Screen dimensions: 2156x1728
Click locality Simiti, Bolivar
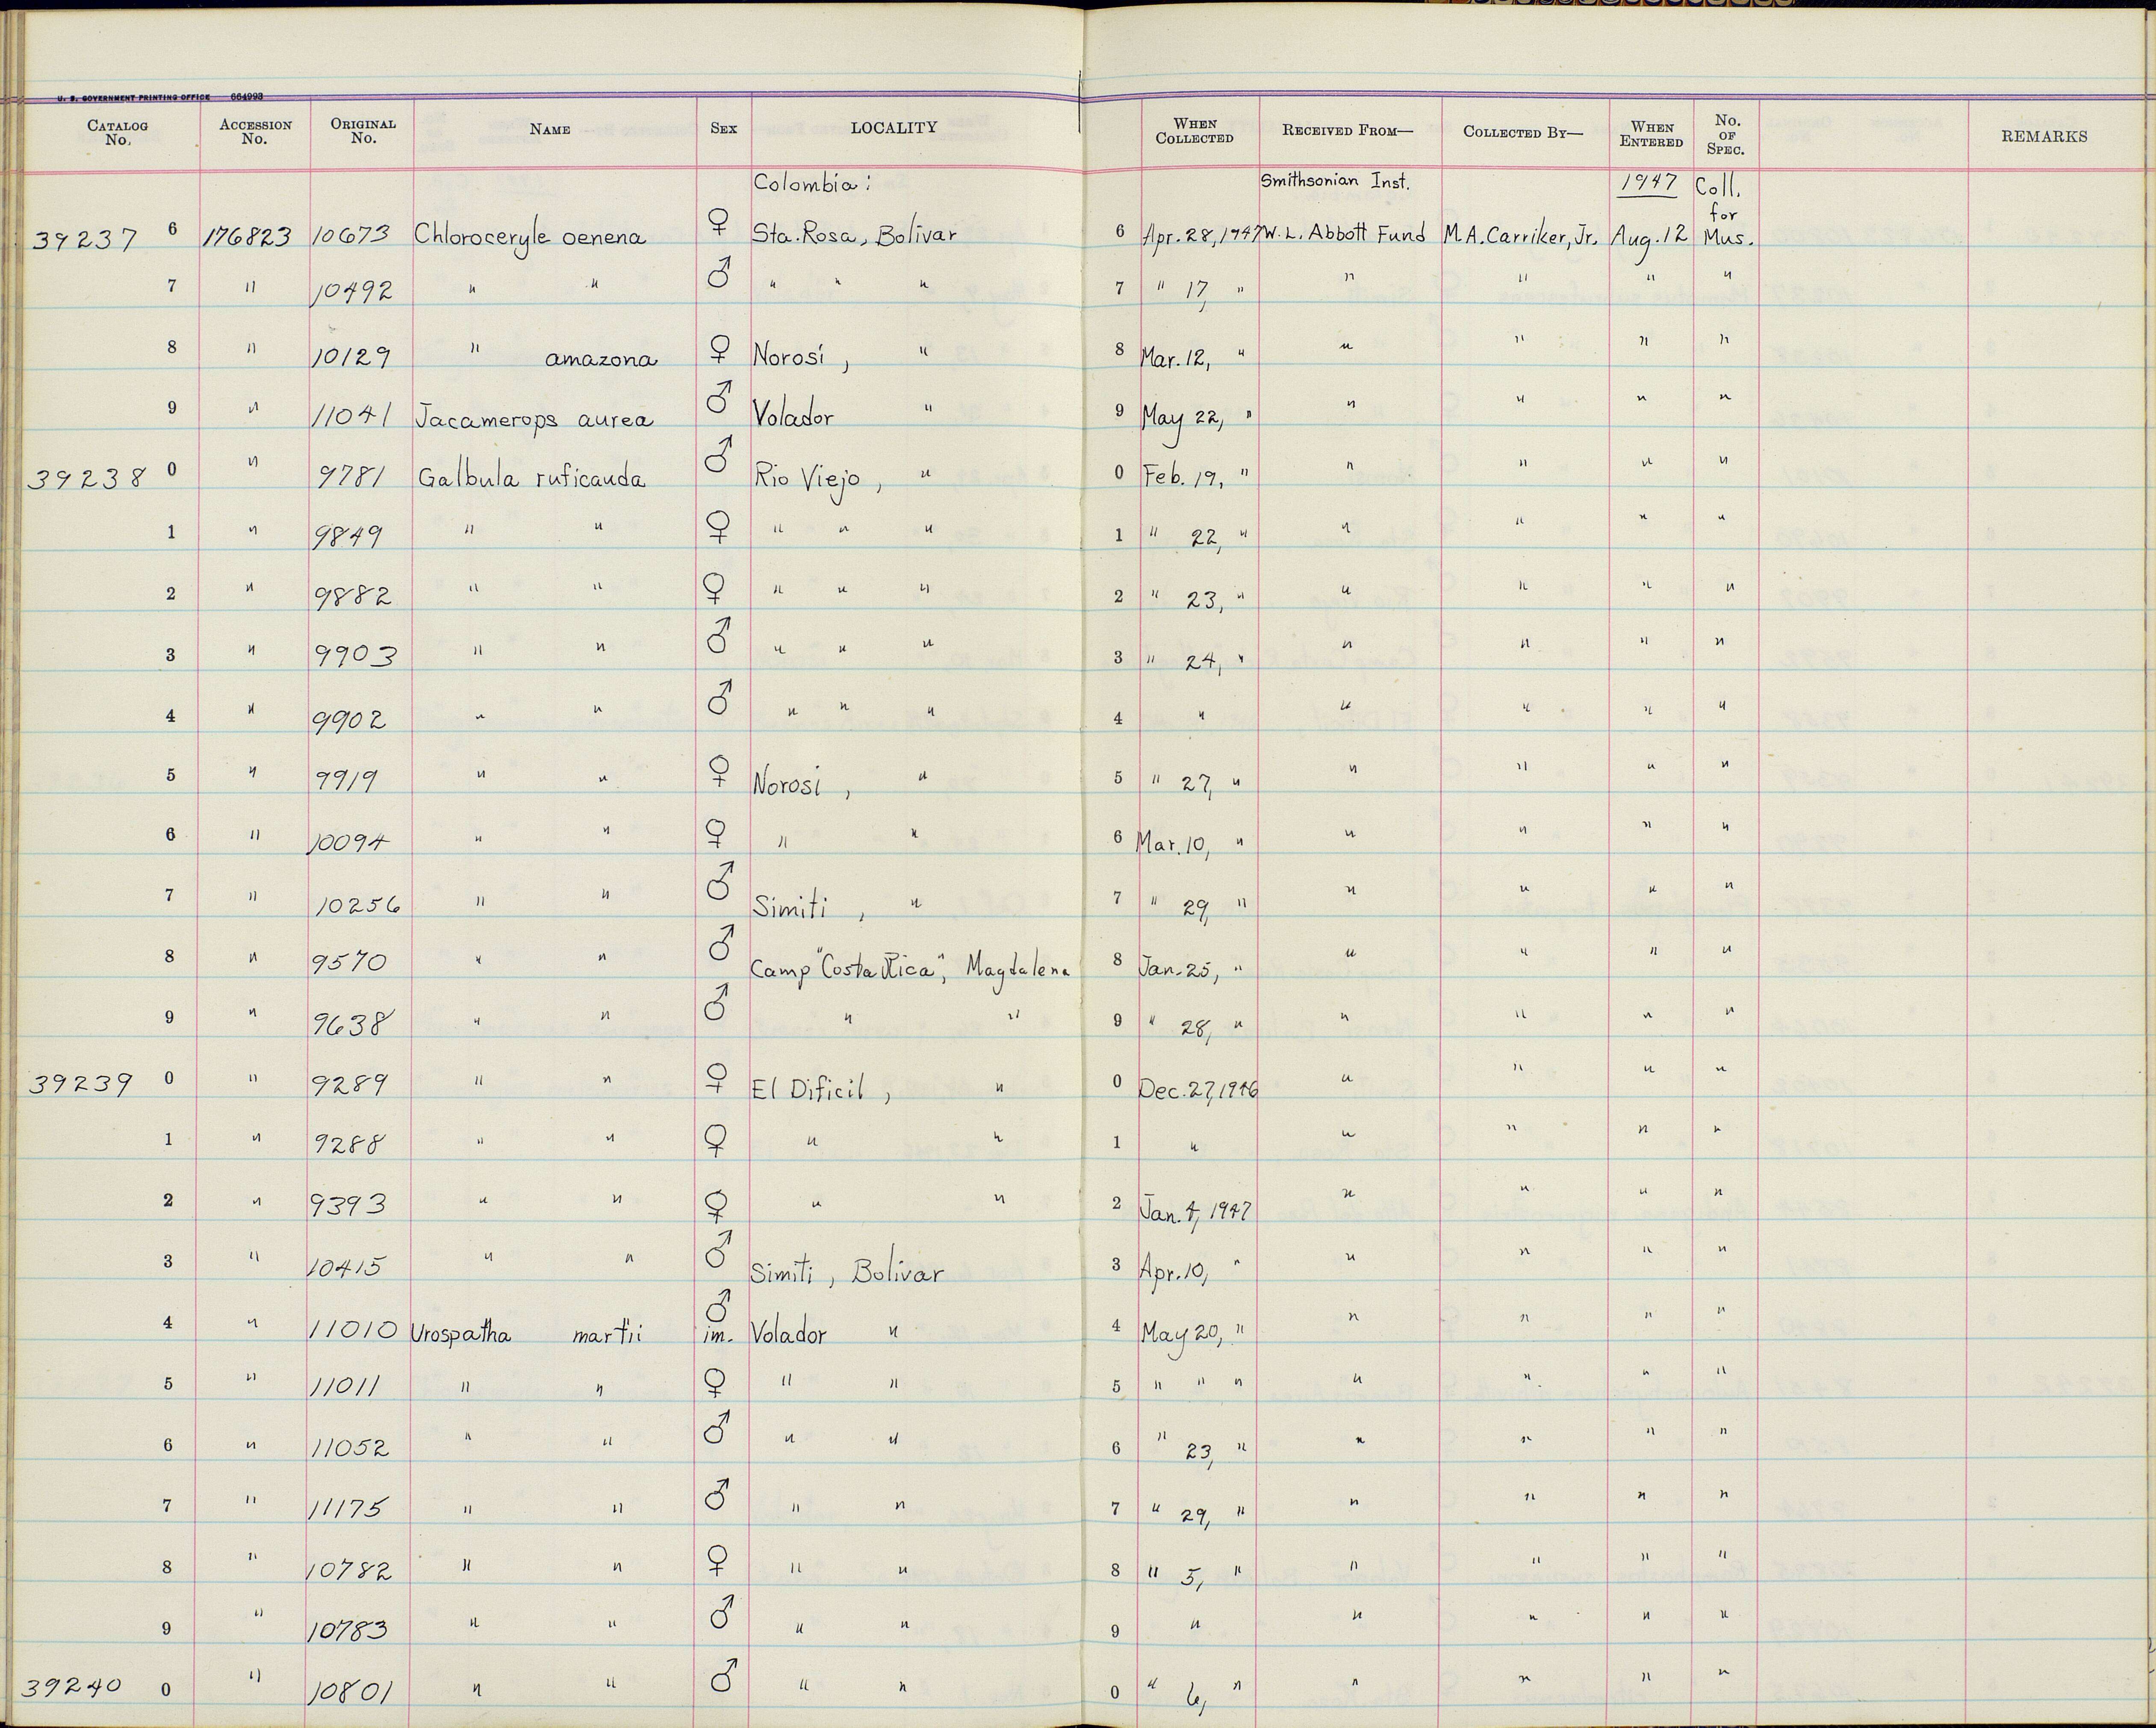[847, 1271]
